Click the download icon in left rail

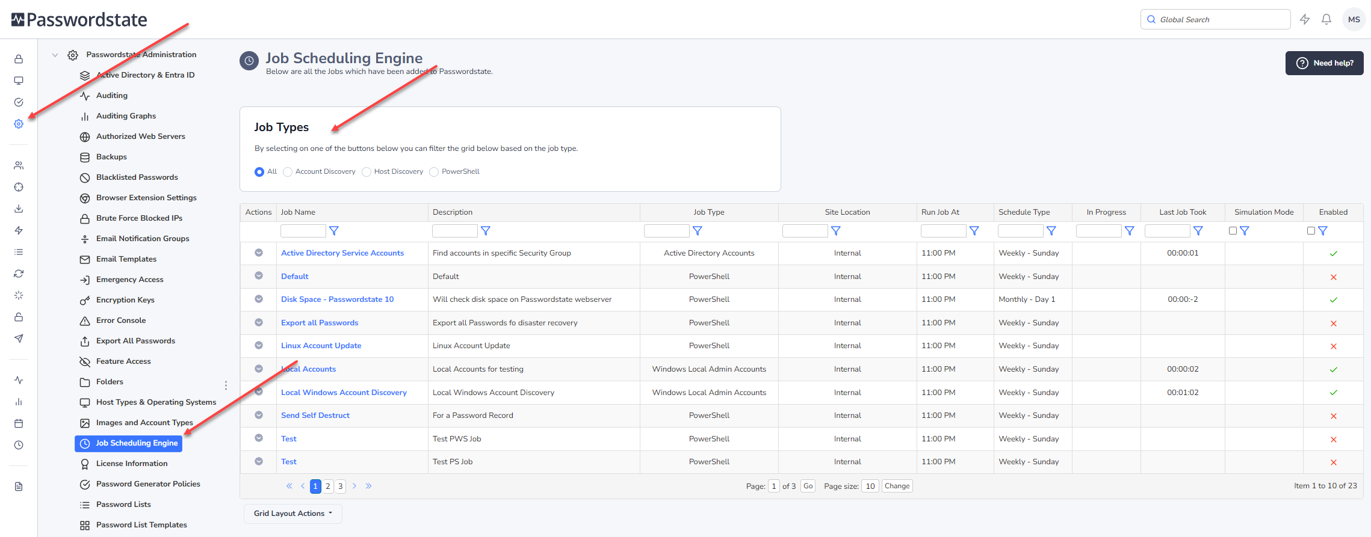pos(19,209)
